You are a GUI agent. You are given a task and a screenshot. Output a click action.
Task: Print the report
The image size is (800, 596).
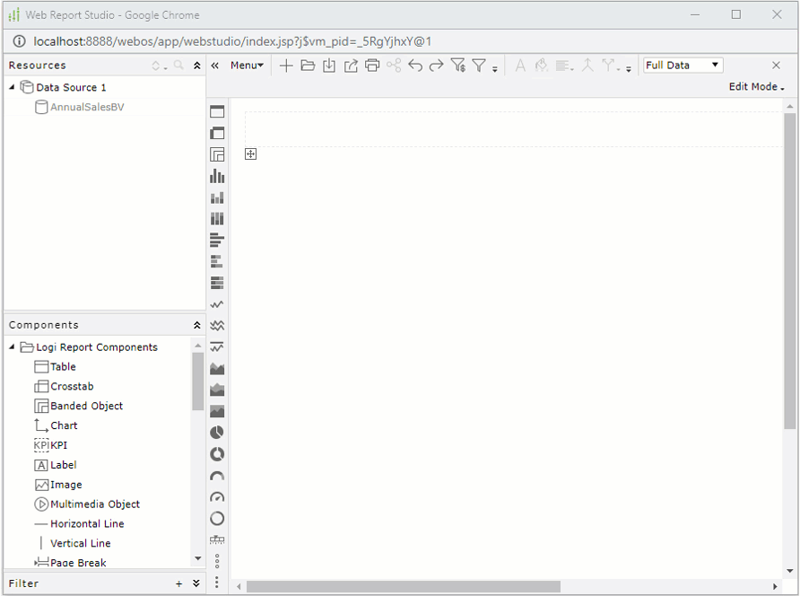coord(372,65)
